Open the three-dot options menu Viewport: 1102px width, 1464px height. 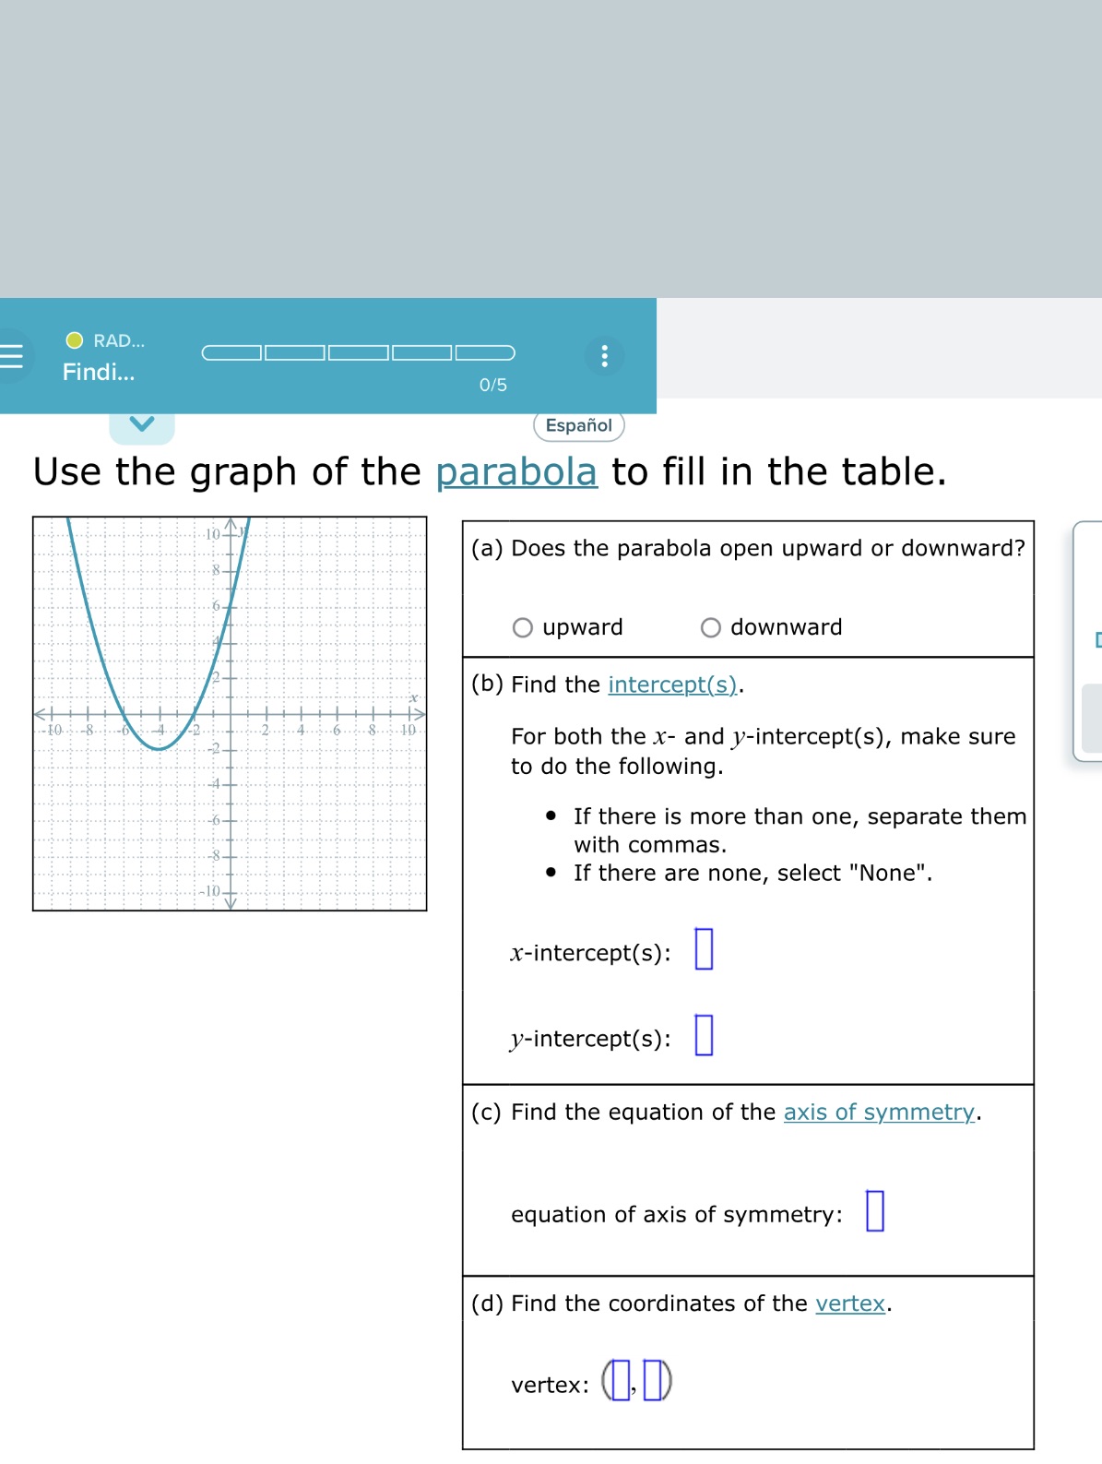pos(605,356)
